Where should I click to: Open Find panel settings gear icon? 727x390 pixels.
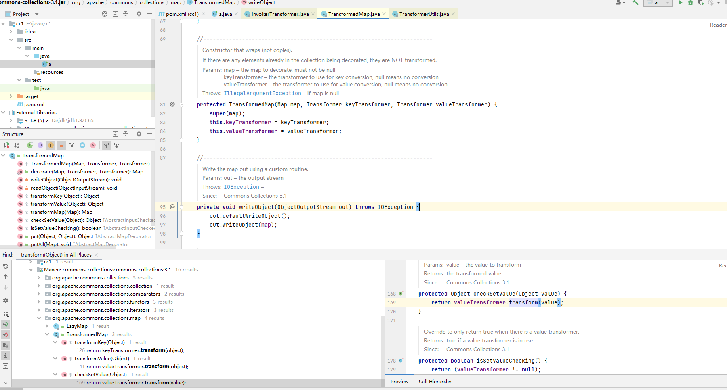[x=6, y=300]
